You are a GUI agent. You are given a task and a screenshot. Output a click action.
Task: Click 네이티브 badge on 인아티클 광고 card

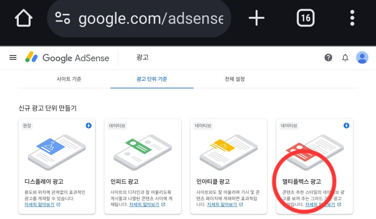[x=203, y=126]
